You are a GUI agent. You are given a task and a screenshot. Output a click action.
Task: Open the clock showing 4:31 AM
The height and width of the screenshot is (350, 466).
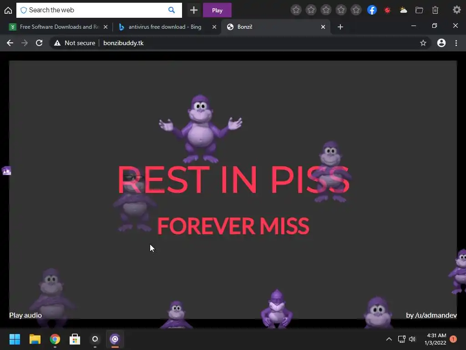click(x=436, y=339)
